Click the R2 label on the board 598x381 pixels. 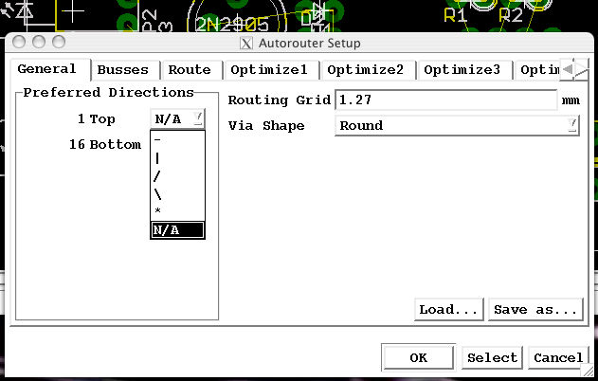click(511, 15)
